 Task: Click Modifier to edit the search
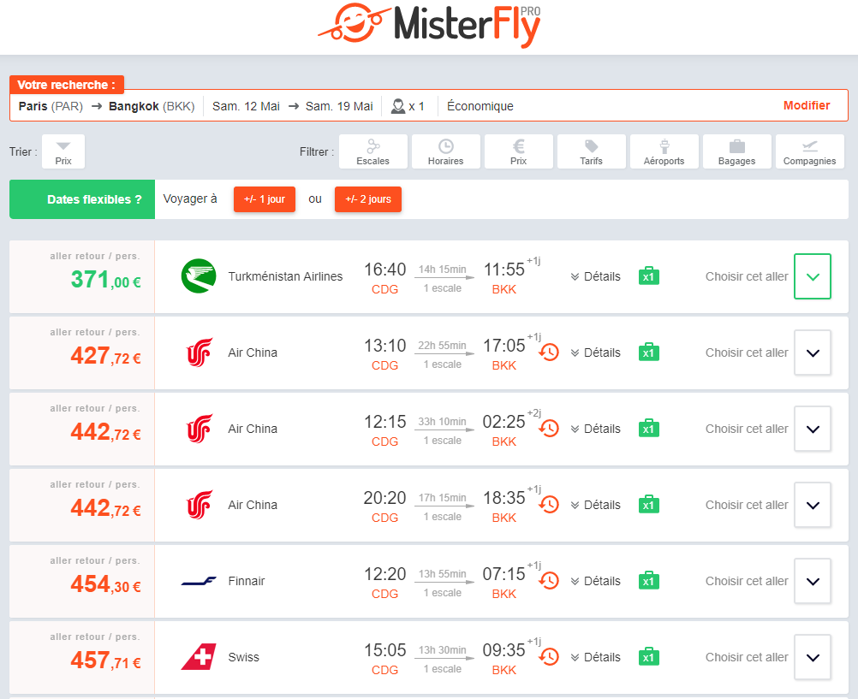pos(807,105)
